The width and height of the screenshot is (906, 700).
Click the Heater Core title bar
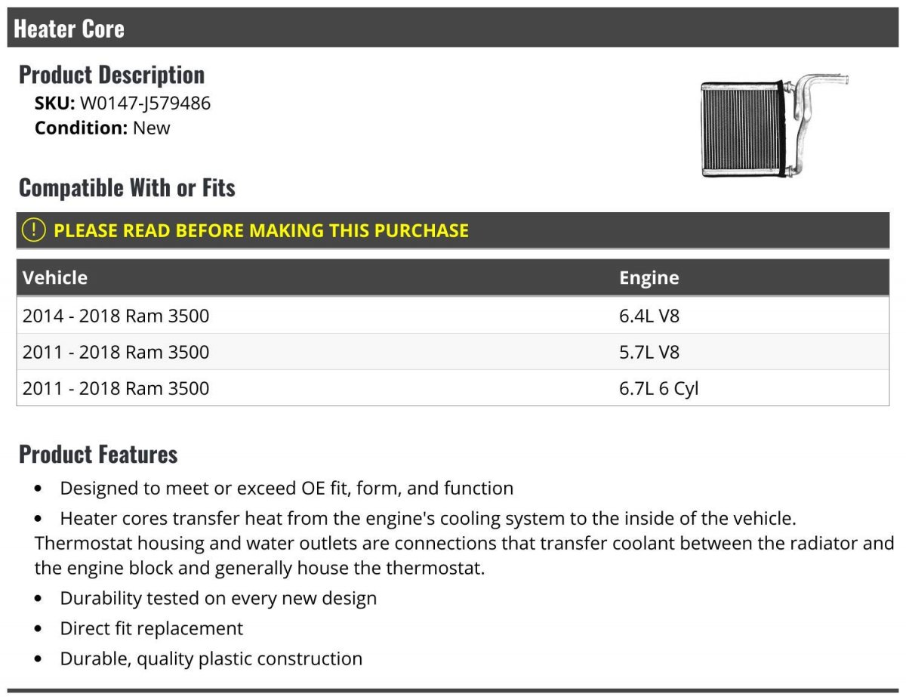pyautogui.click(x=453, y=29)
